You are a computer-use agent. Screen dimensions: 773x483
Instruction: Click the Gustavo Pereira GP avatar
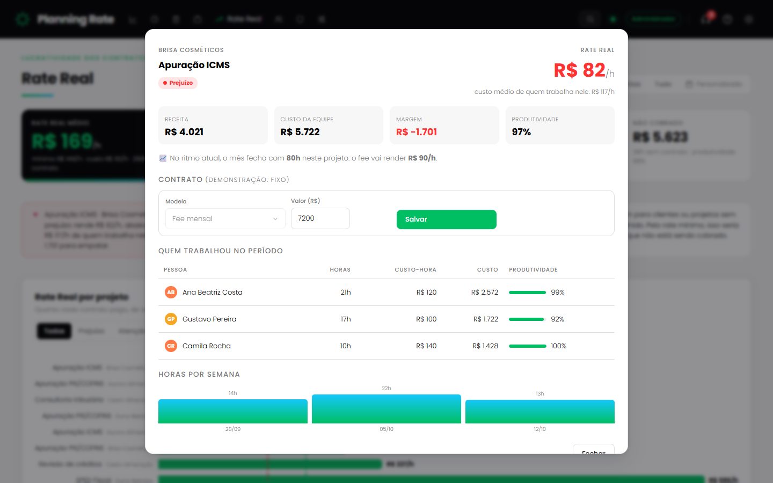pyautogui.click(x=171, y=319)
